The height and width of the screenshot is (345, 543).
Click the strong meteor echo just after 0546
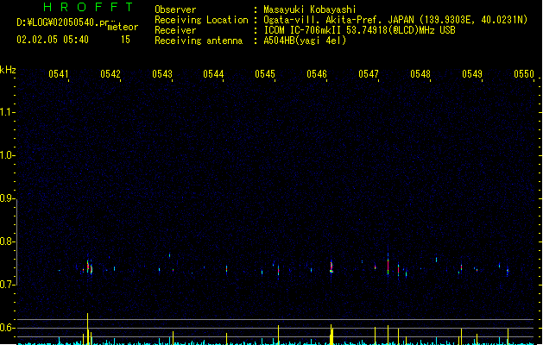click(331, 267)
